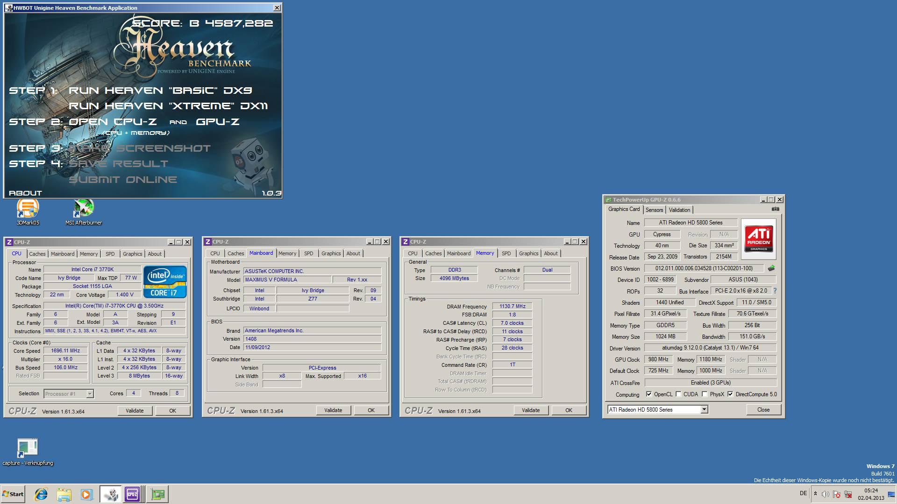Click the GPU-Z BIOS save chip icon
This screenshot has height=504, width=897.
pos(771,268)
